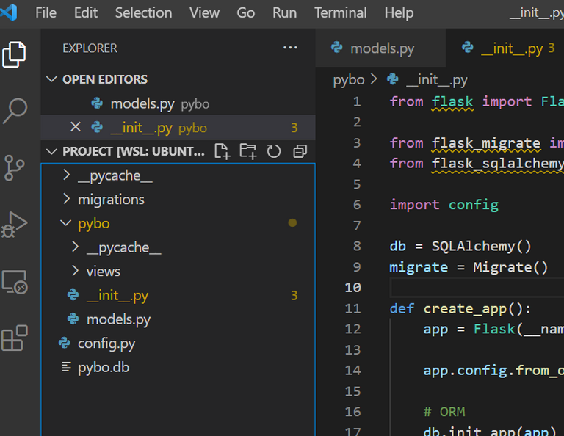Viewport: 564px width, 436px height.
Task: Open the Explorer more actions ellipsis
Action: (290, 48)
